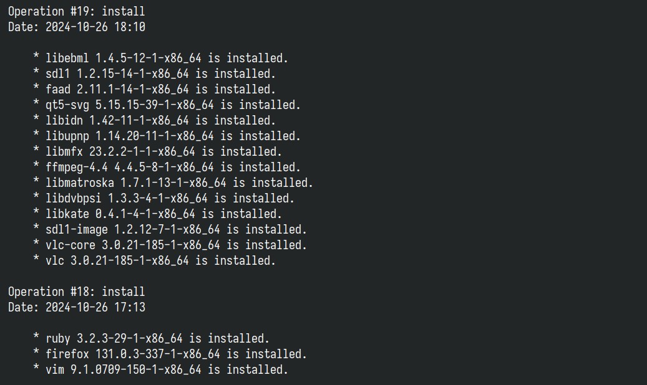Screen dimensions: 647x385
Task: Click the Operation #18 install heading
Action: click(x=76, y=292)
